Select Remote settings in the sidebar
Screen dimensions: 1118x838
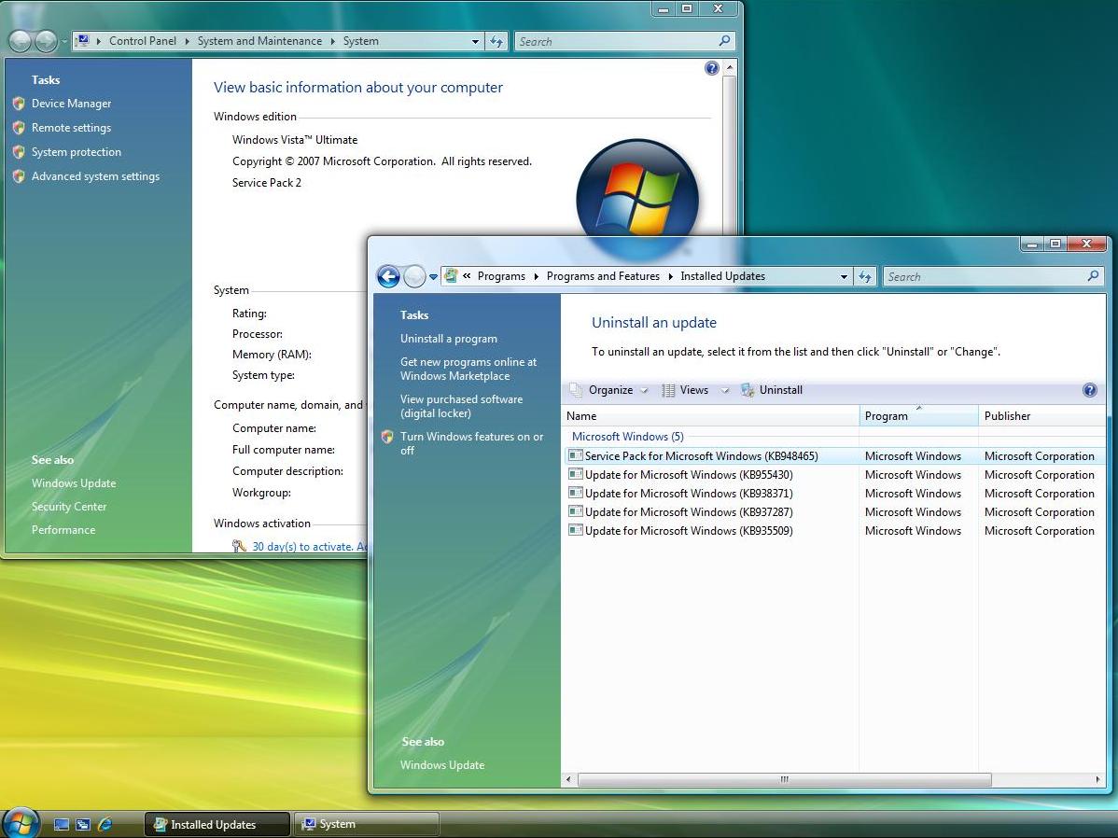click(x=71, y=127)
